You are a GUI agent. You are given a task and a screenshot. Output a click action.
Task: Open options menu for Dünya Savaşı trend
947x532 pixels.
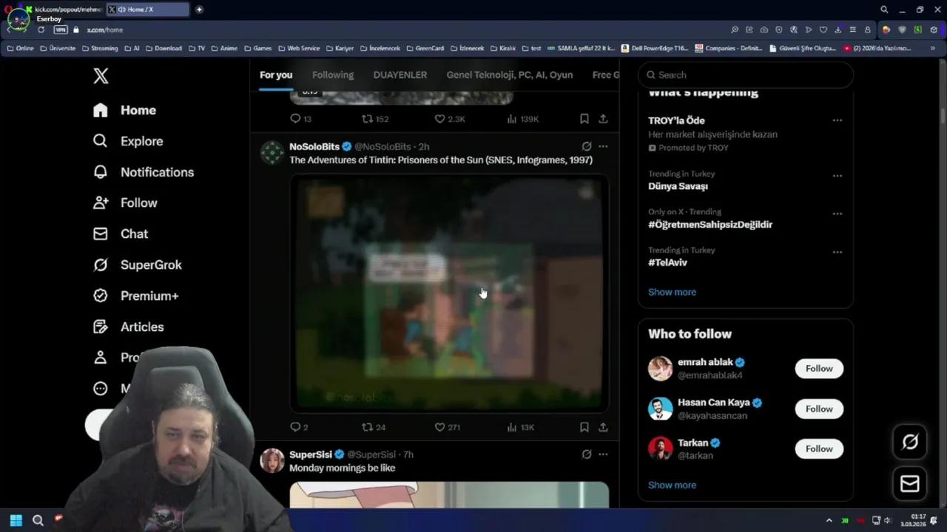coord(837,176)
